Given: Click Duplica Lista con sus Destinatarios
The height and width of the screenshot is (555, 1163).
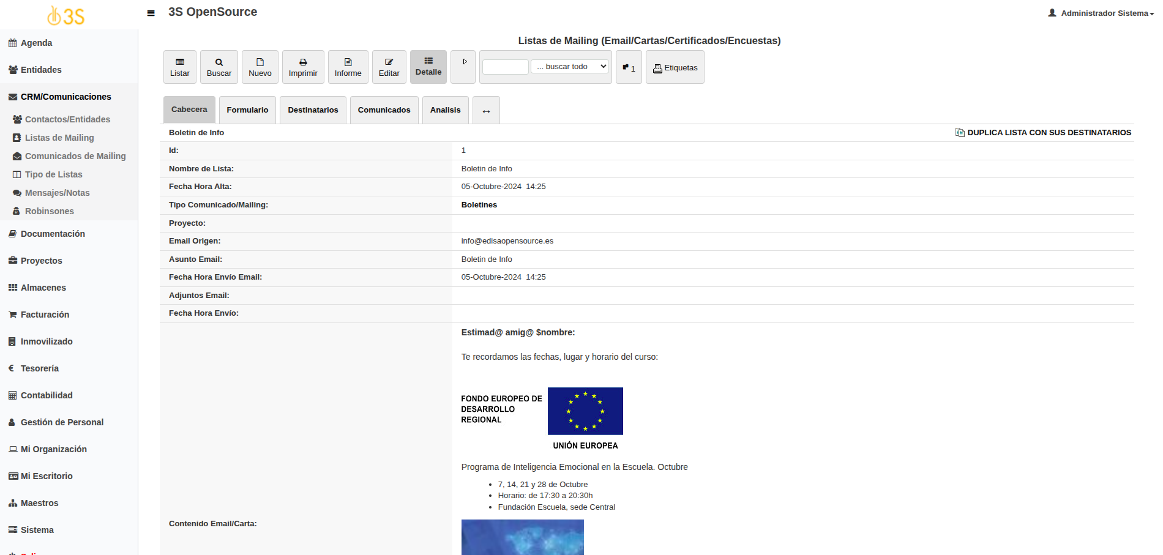Looking at the screenshot, I should click(x=1043, y=133).
